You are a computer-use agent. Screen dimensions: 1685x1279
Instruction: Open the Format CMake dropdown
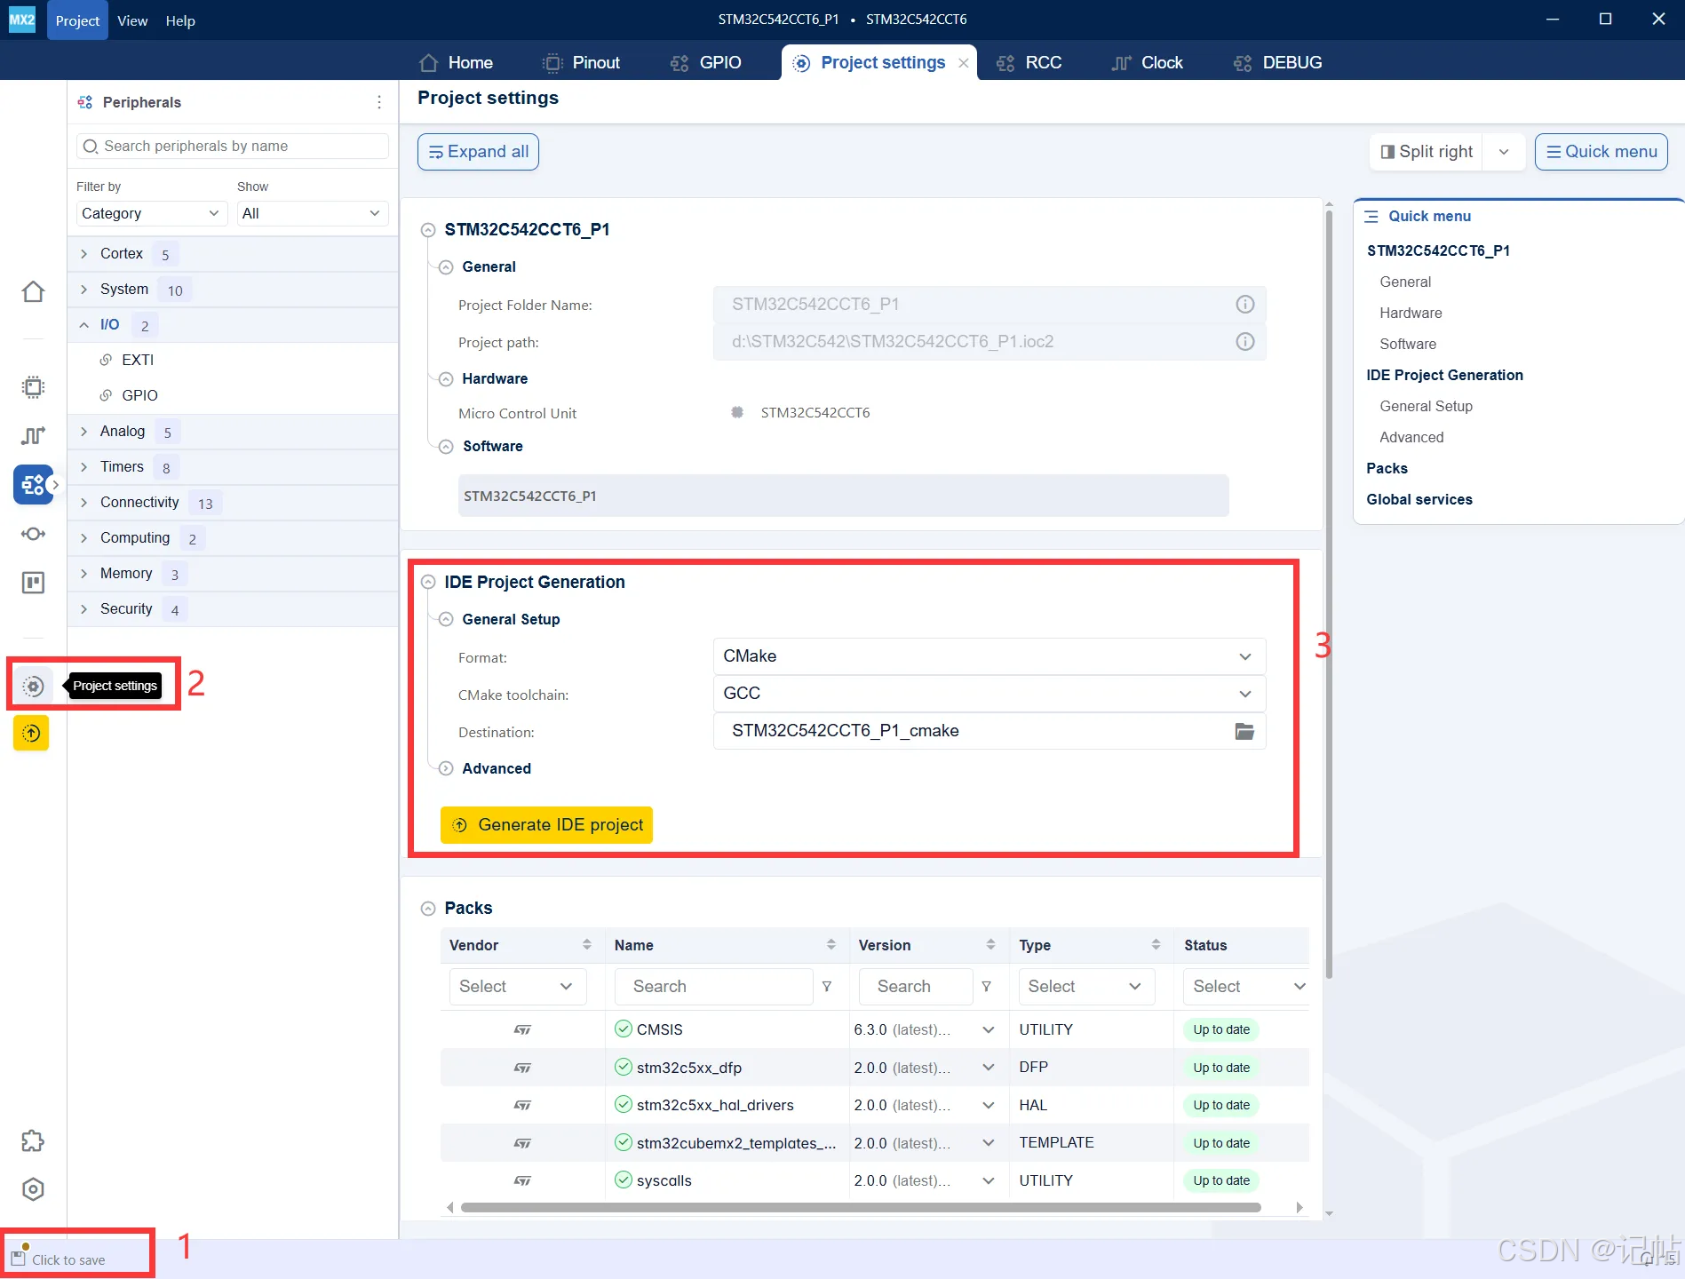point(990,656)
